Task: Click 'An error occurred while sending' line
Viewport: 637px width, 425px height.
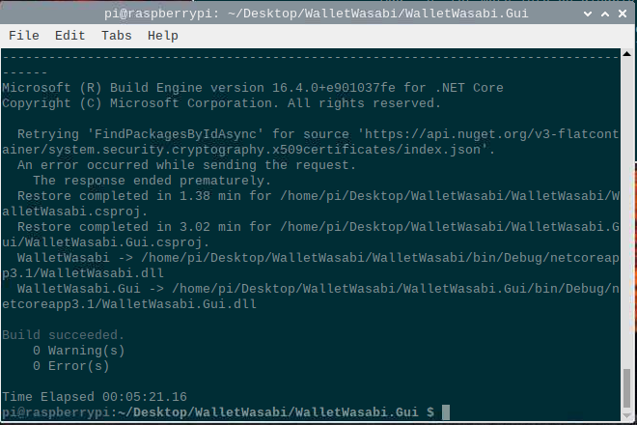Action: 187,165
